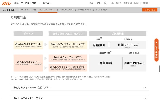Click ご利用料金 page heading
160x100 pixels.
point(18,18)
